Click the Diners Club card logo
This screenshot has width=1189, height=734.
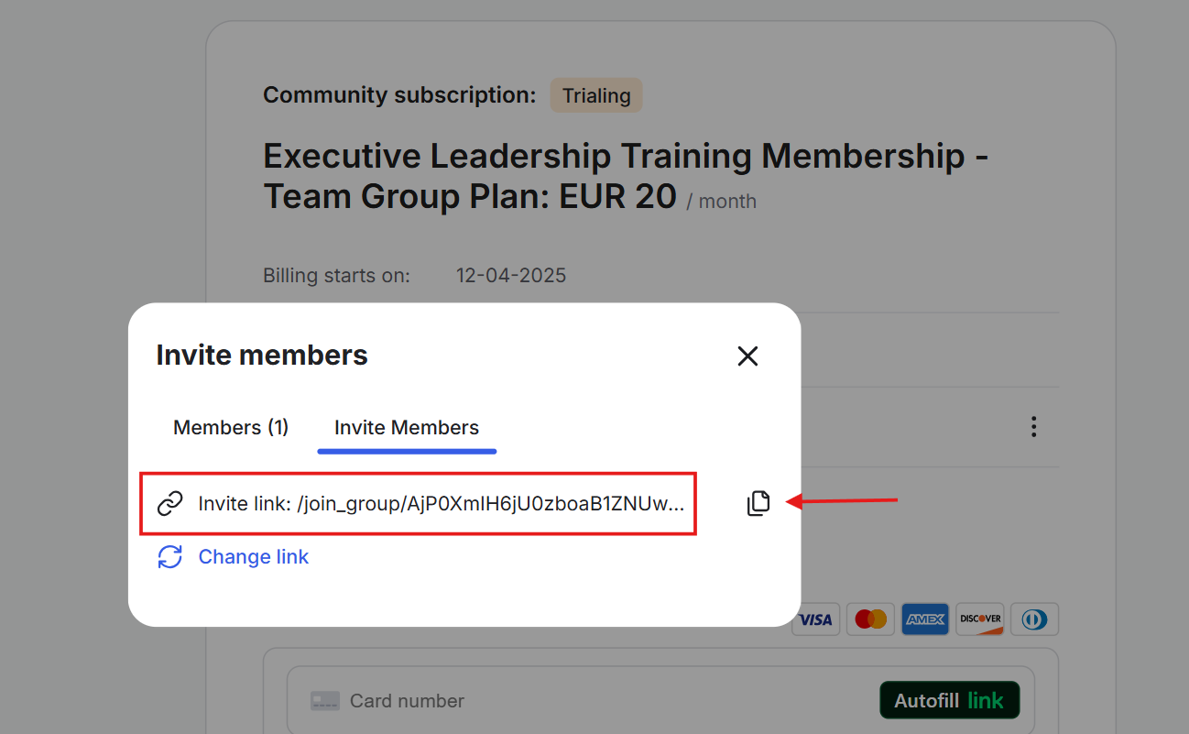pos(1034,619)
